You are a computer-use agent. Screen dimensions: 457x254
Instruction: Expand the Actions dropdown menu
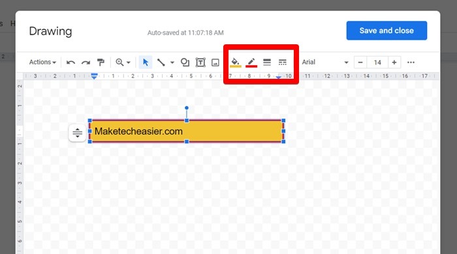coord(42,62)
